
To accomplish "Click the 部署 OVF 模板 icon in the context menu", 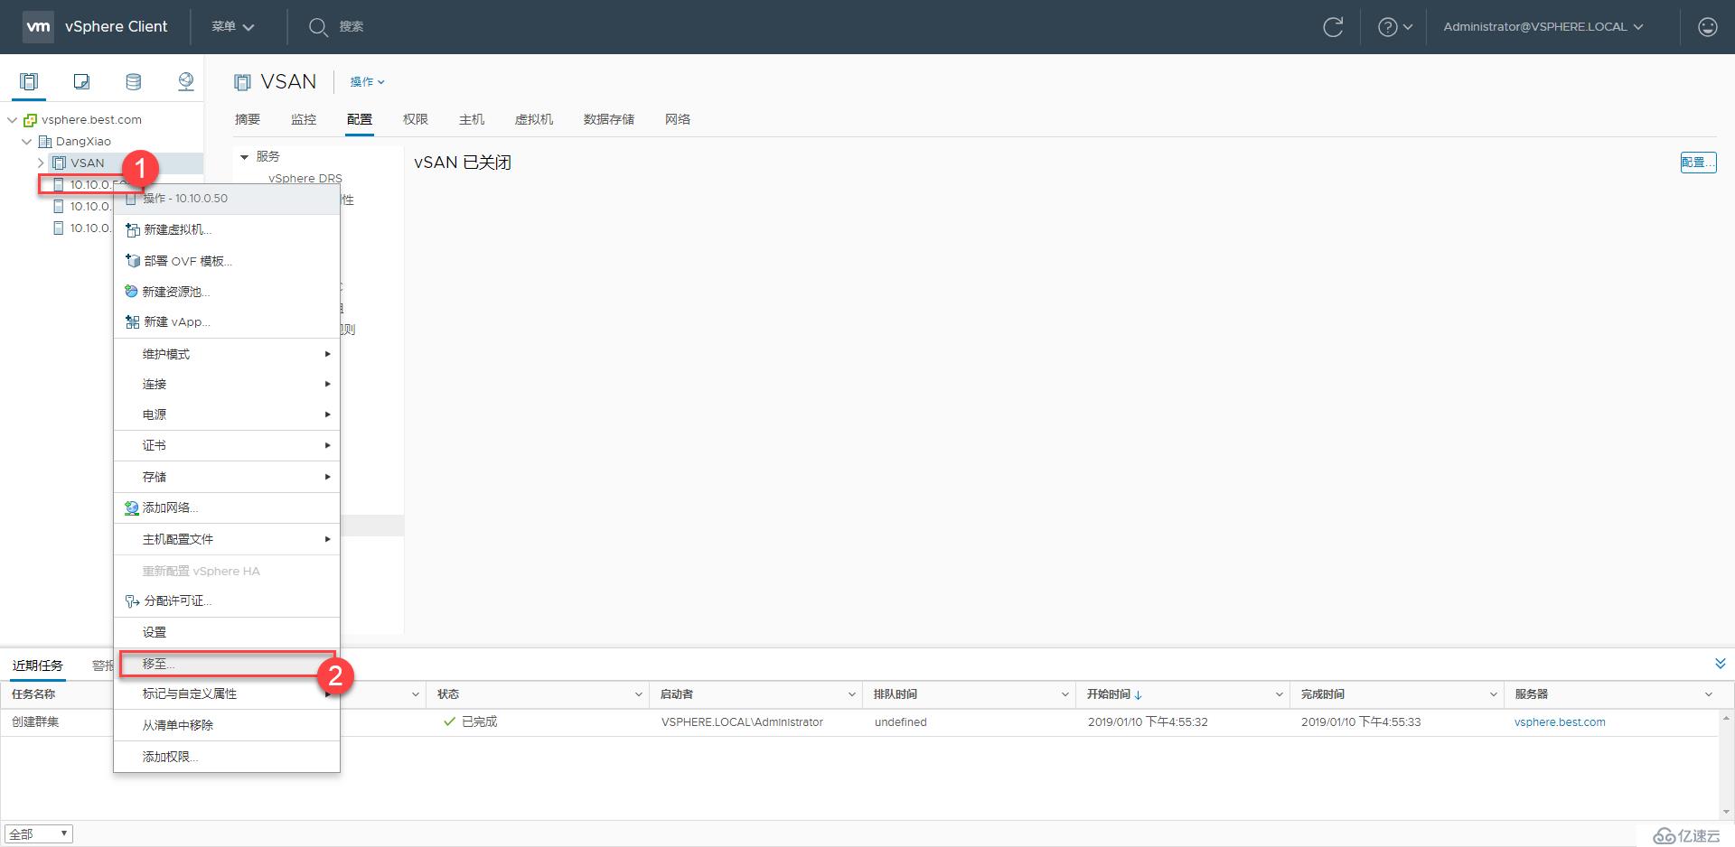I will (132, 261).
